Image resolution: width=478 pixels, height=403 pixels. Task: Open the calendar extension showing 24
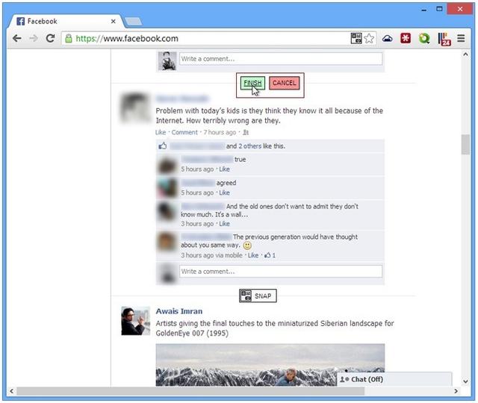pos(444,39)
